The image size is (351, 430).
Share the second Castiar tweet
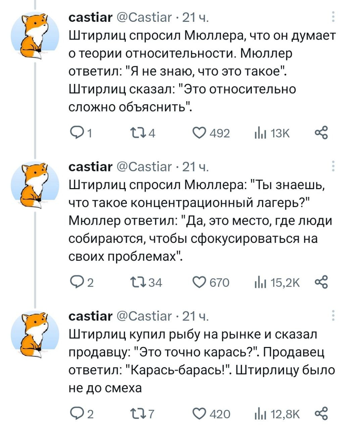(321, 282)
